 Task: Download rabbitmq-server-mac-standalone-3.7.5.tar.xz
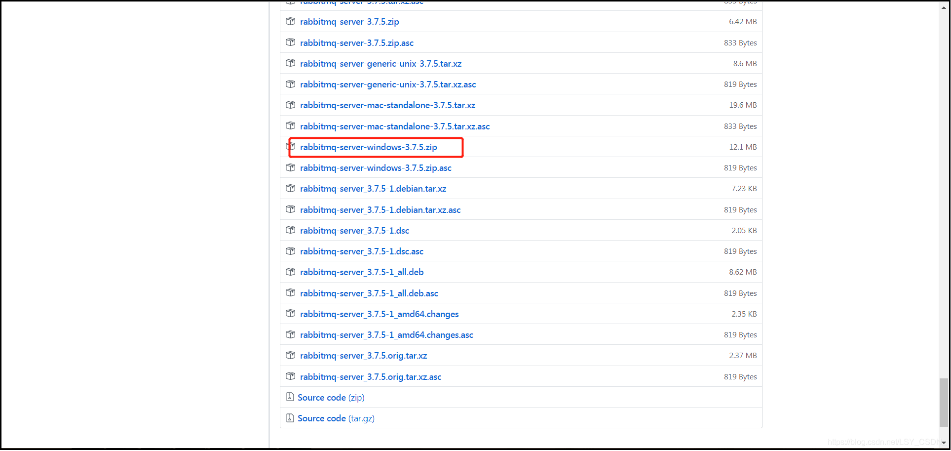point(388,105)
